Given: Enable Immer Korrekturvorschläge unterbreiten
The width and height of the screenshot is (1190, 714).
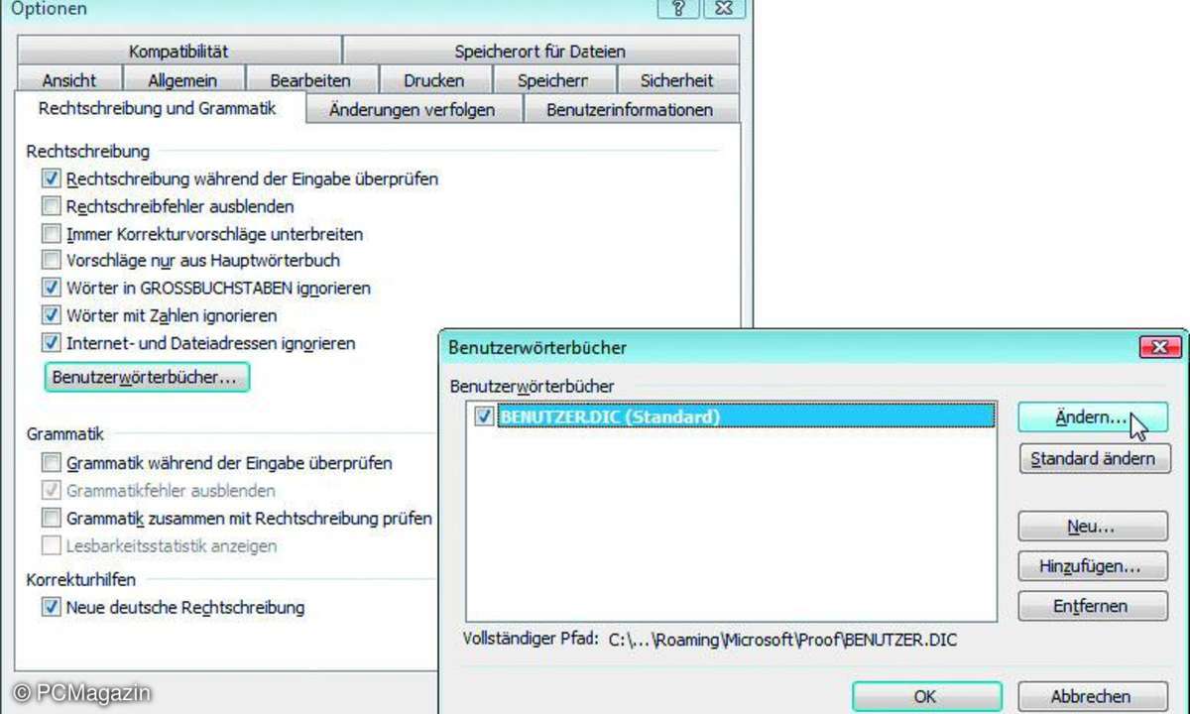Looking at the screenshot, I should click(x=52, y=234).
